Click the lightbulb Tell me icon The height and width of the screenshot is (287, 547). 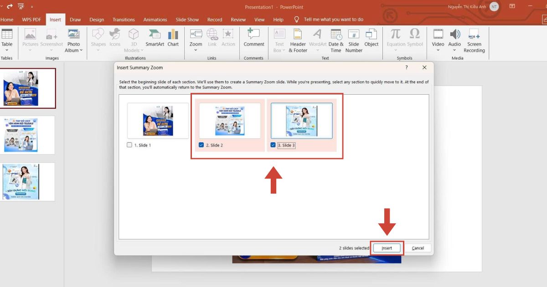[x=297, y=20]
